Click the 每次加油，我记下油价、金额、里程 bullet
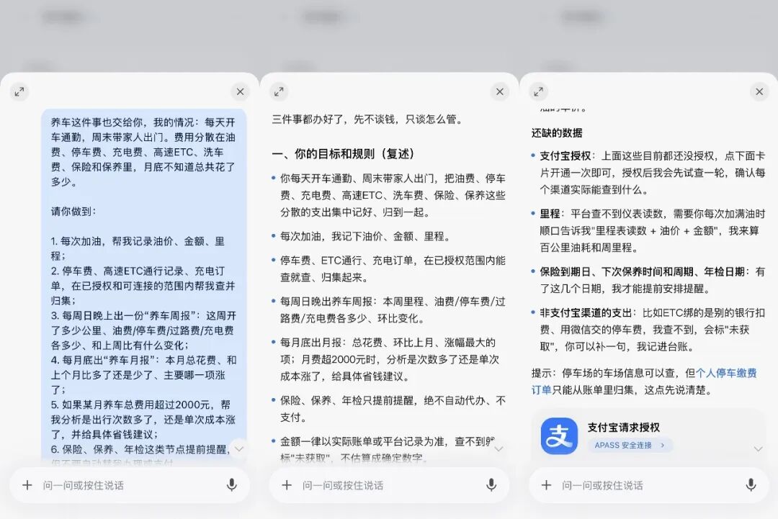Image resolution: width=778 pixels, height=519 pixels. (x=366, y=236)
